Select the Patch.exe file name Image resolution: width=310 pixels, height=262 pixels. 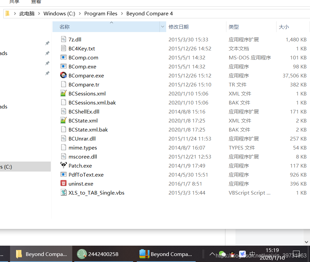[80, 166]
